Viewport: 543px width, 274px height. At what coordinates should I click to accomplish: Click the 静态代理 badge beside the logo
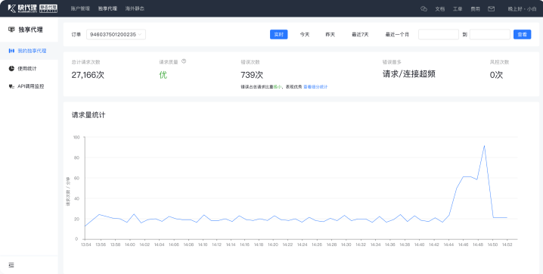[48, 8]
